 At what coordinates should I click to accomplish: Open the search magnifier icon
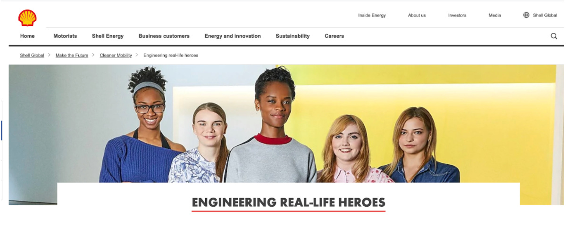tap(554, 36)
